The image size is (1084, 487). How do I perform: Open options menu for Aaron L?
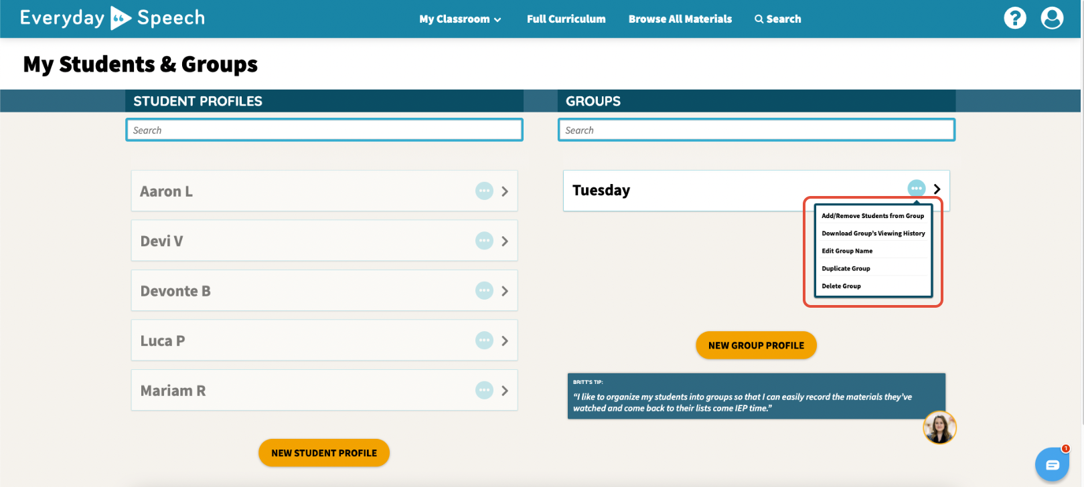click(x=484, y=191)
